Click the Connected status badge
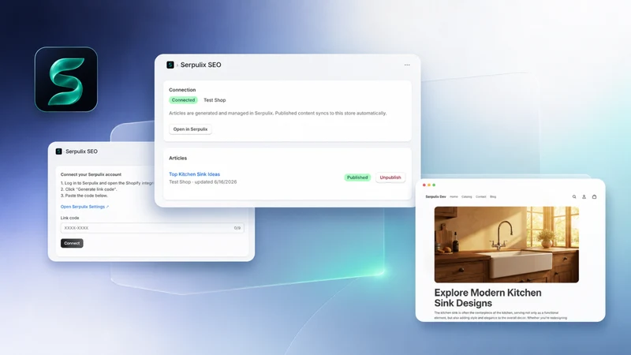The height and width of the screenshot is (355, 631). tap(183, 100)
